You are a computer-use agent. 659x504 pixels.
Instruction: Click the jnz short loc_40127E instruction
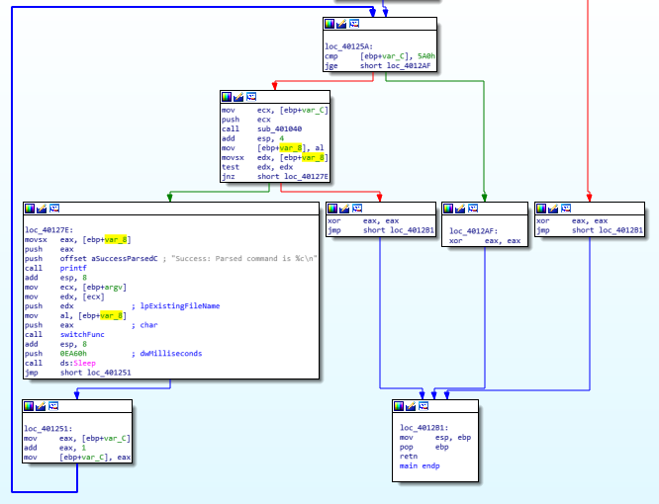[275, 177]
